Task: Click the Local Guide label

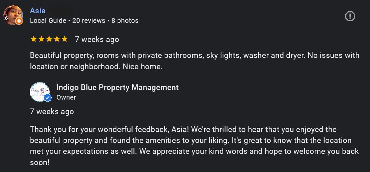Action: coord(48,21)
